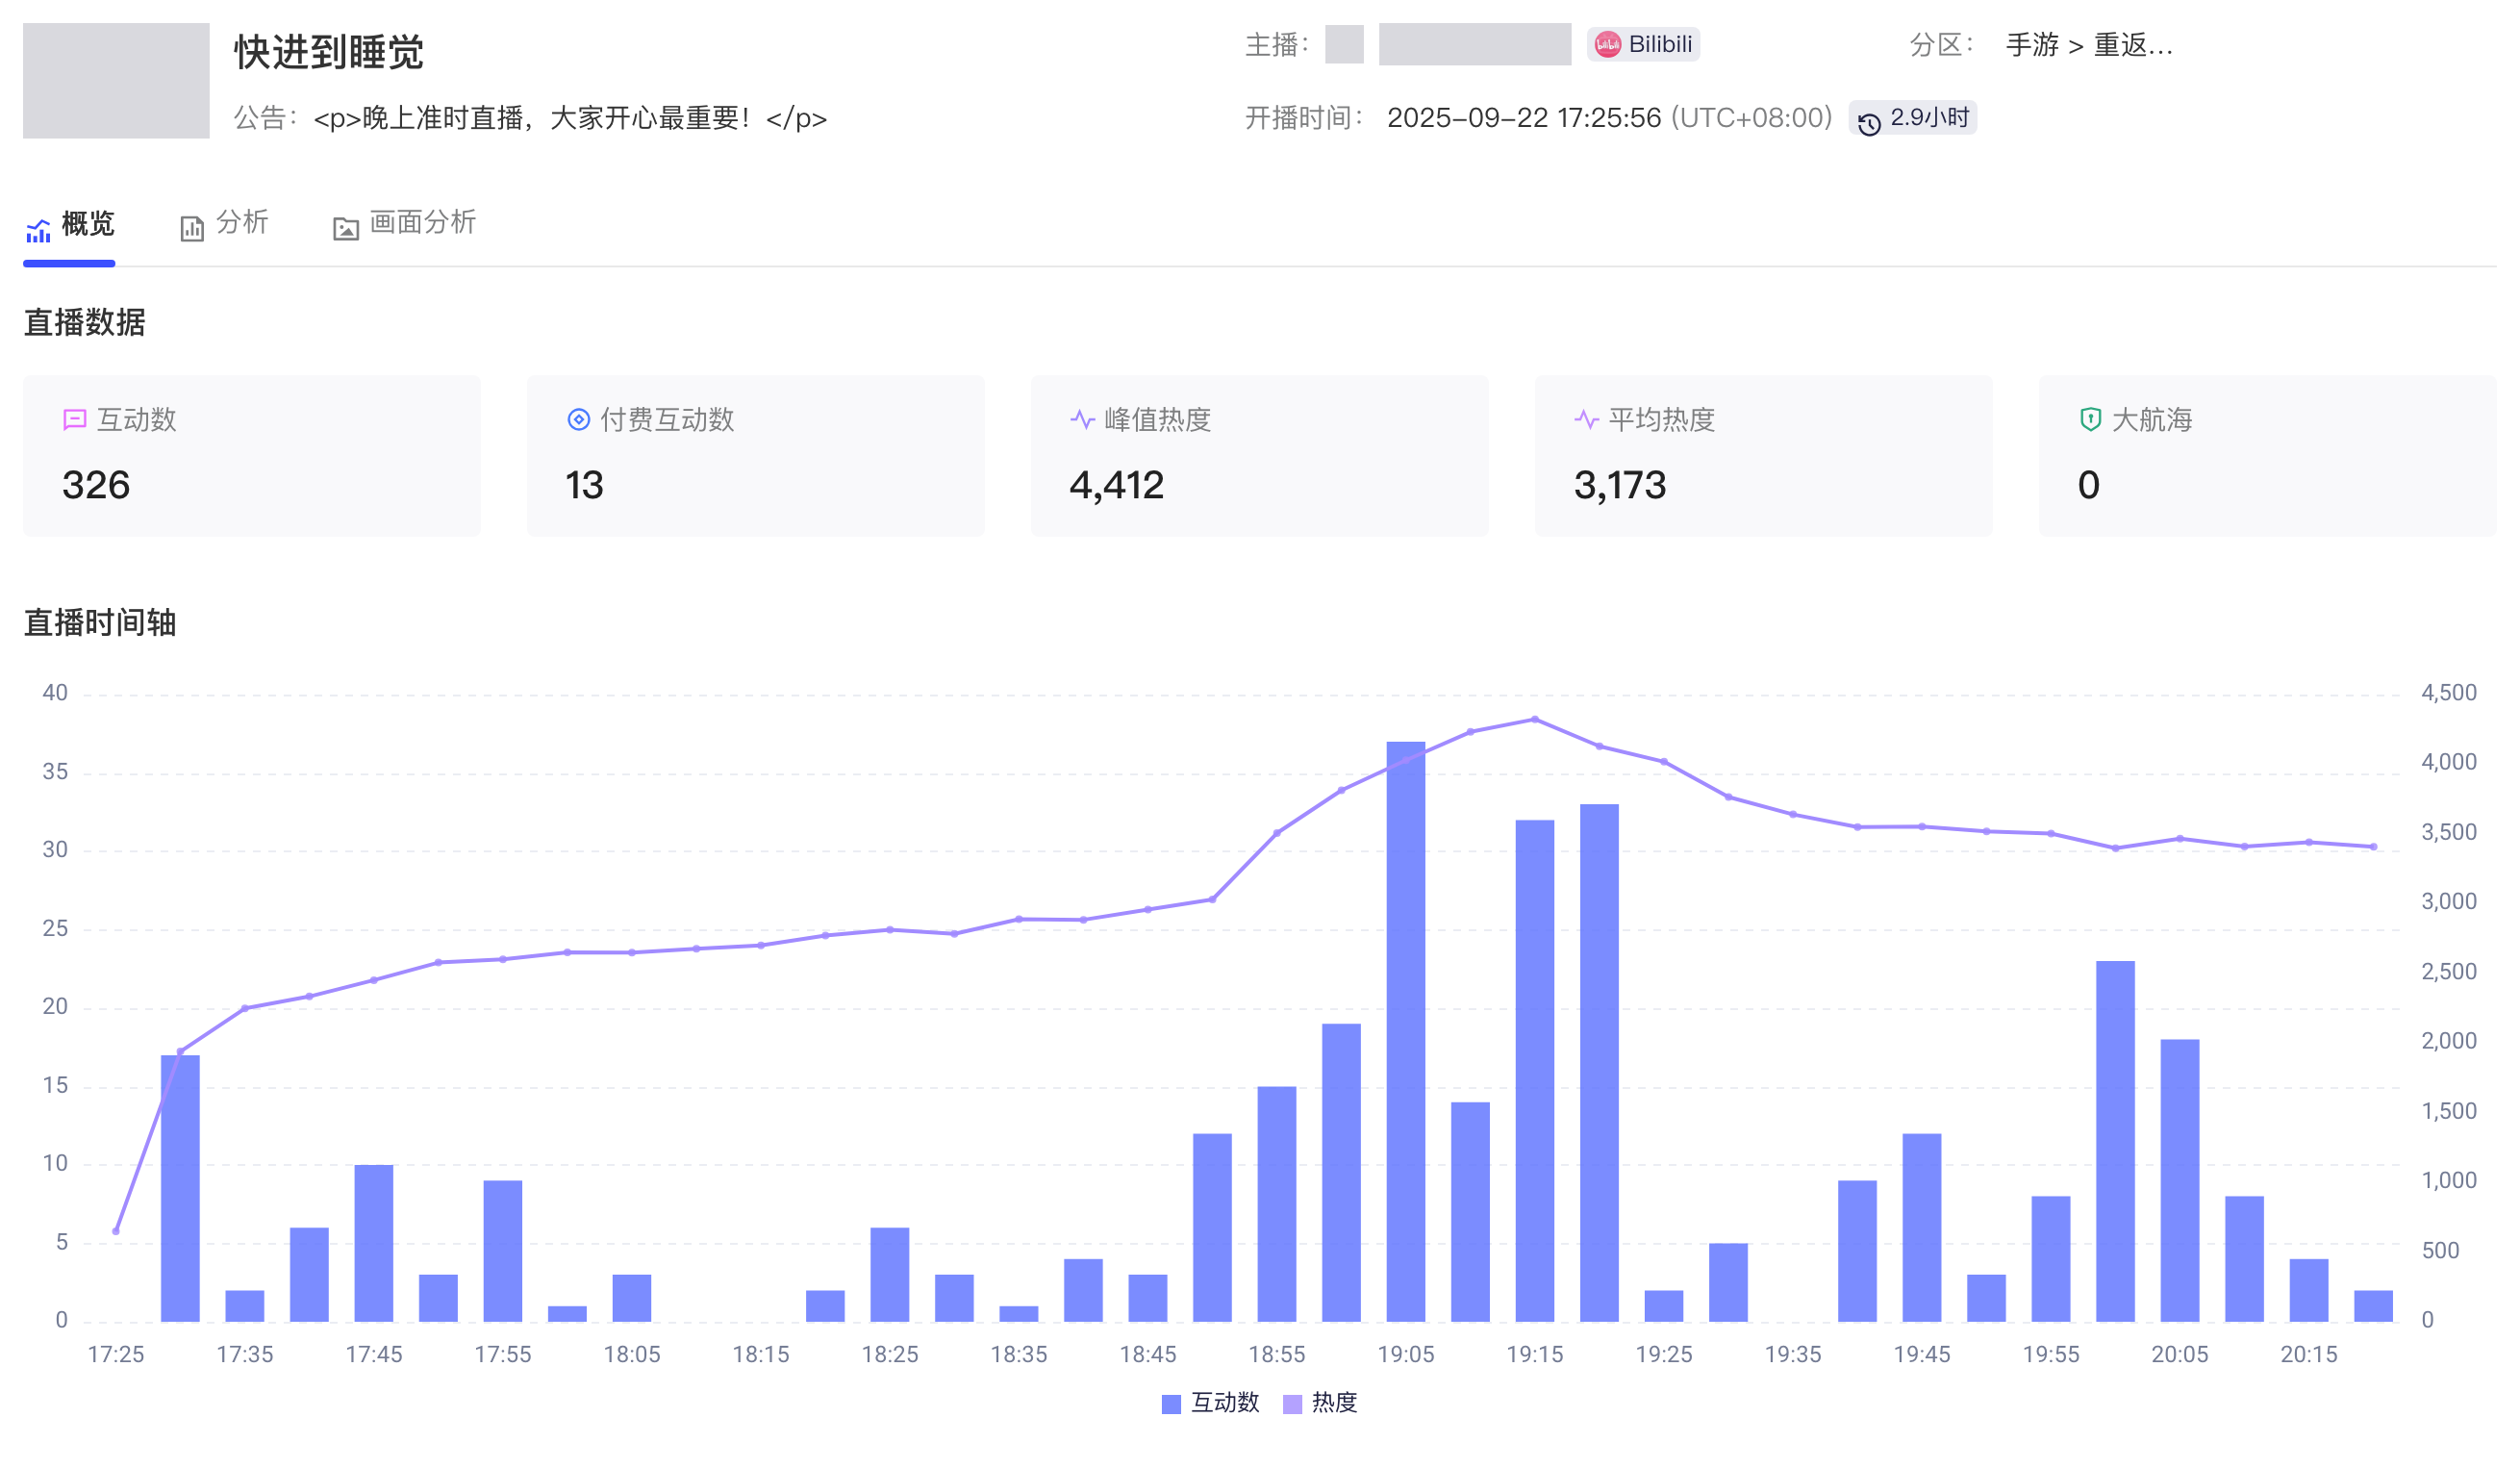Select the 互动数 card showing 326
Viewport: 2520px width, 1468px height.
tap(252, 456)
